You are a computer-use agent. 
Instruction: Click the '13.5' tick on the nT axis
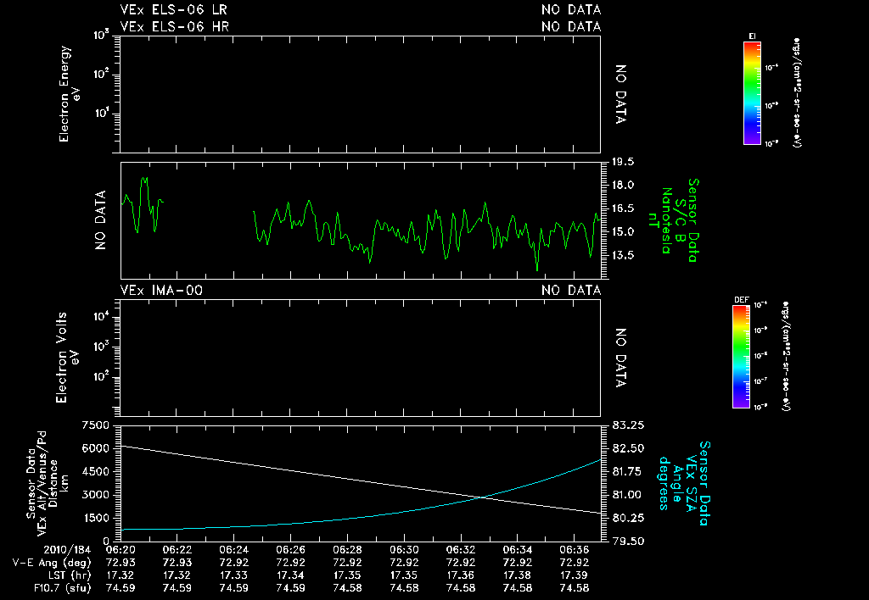(x=623, y=256)
